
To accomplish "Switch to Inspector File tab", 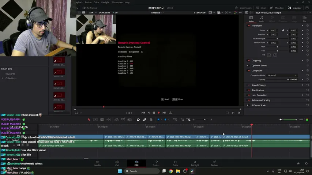I will 304,19.
